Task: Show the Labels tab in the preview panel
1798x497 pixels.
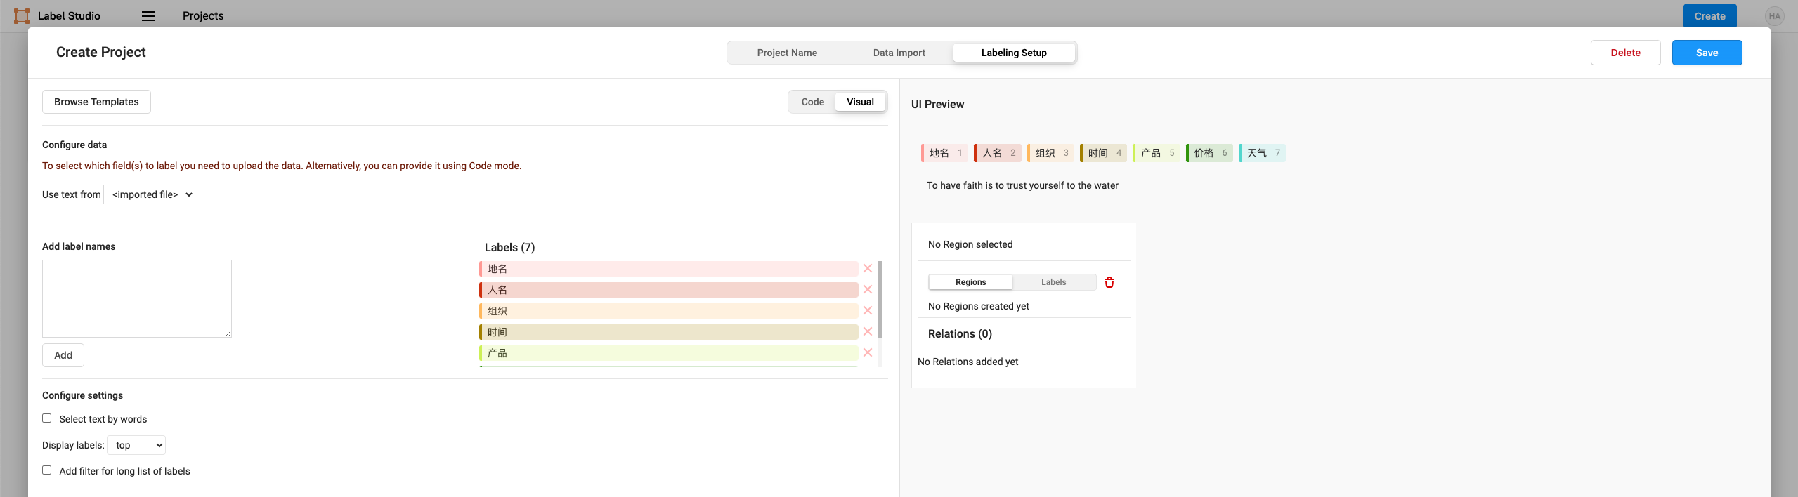Action: [1053, 282]
